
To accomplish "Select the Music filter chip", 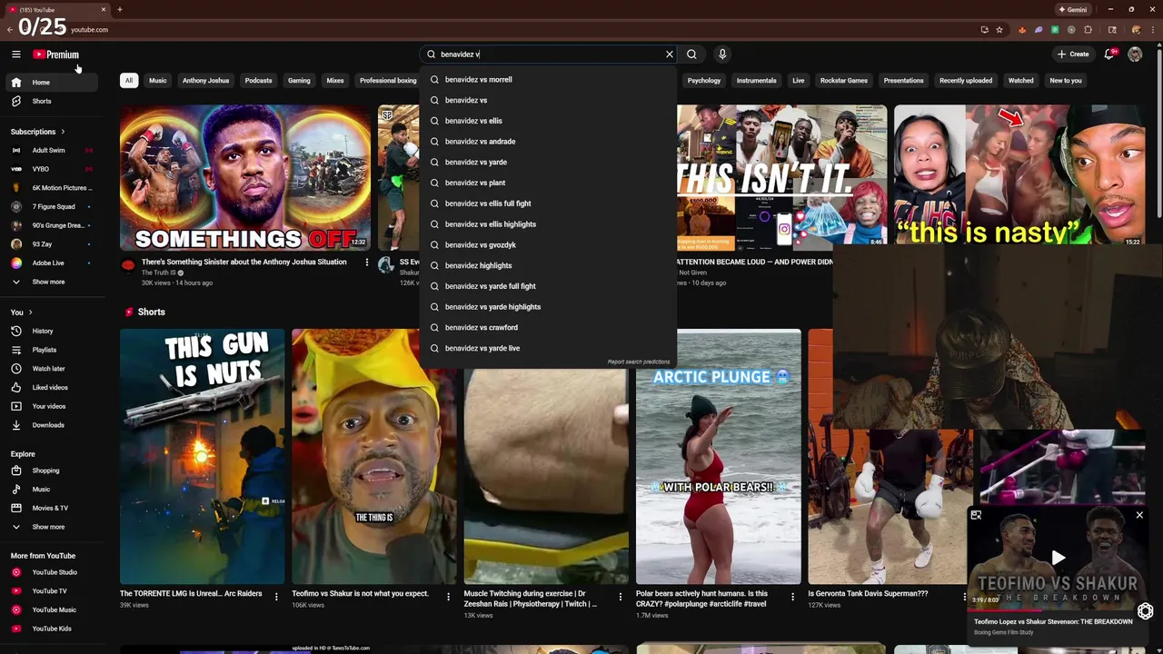I will (158, 81).
